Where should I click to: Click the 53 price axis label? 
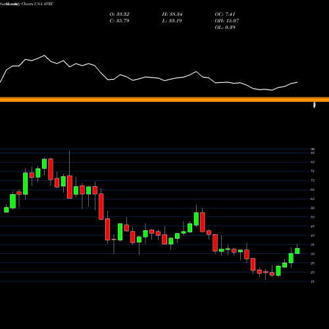[313, 217]
